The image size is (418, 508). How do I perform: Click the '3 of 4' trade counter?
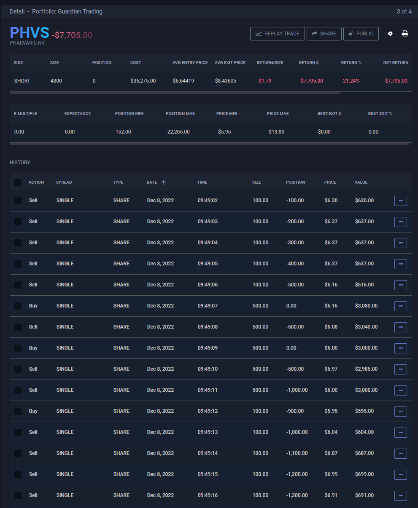tap(404, 11)
